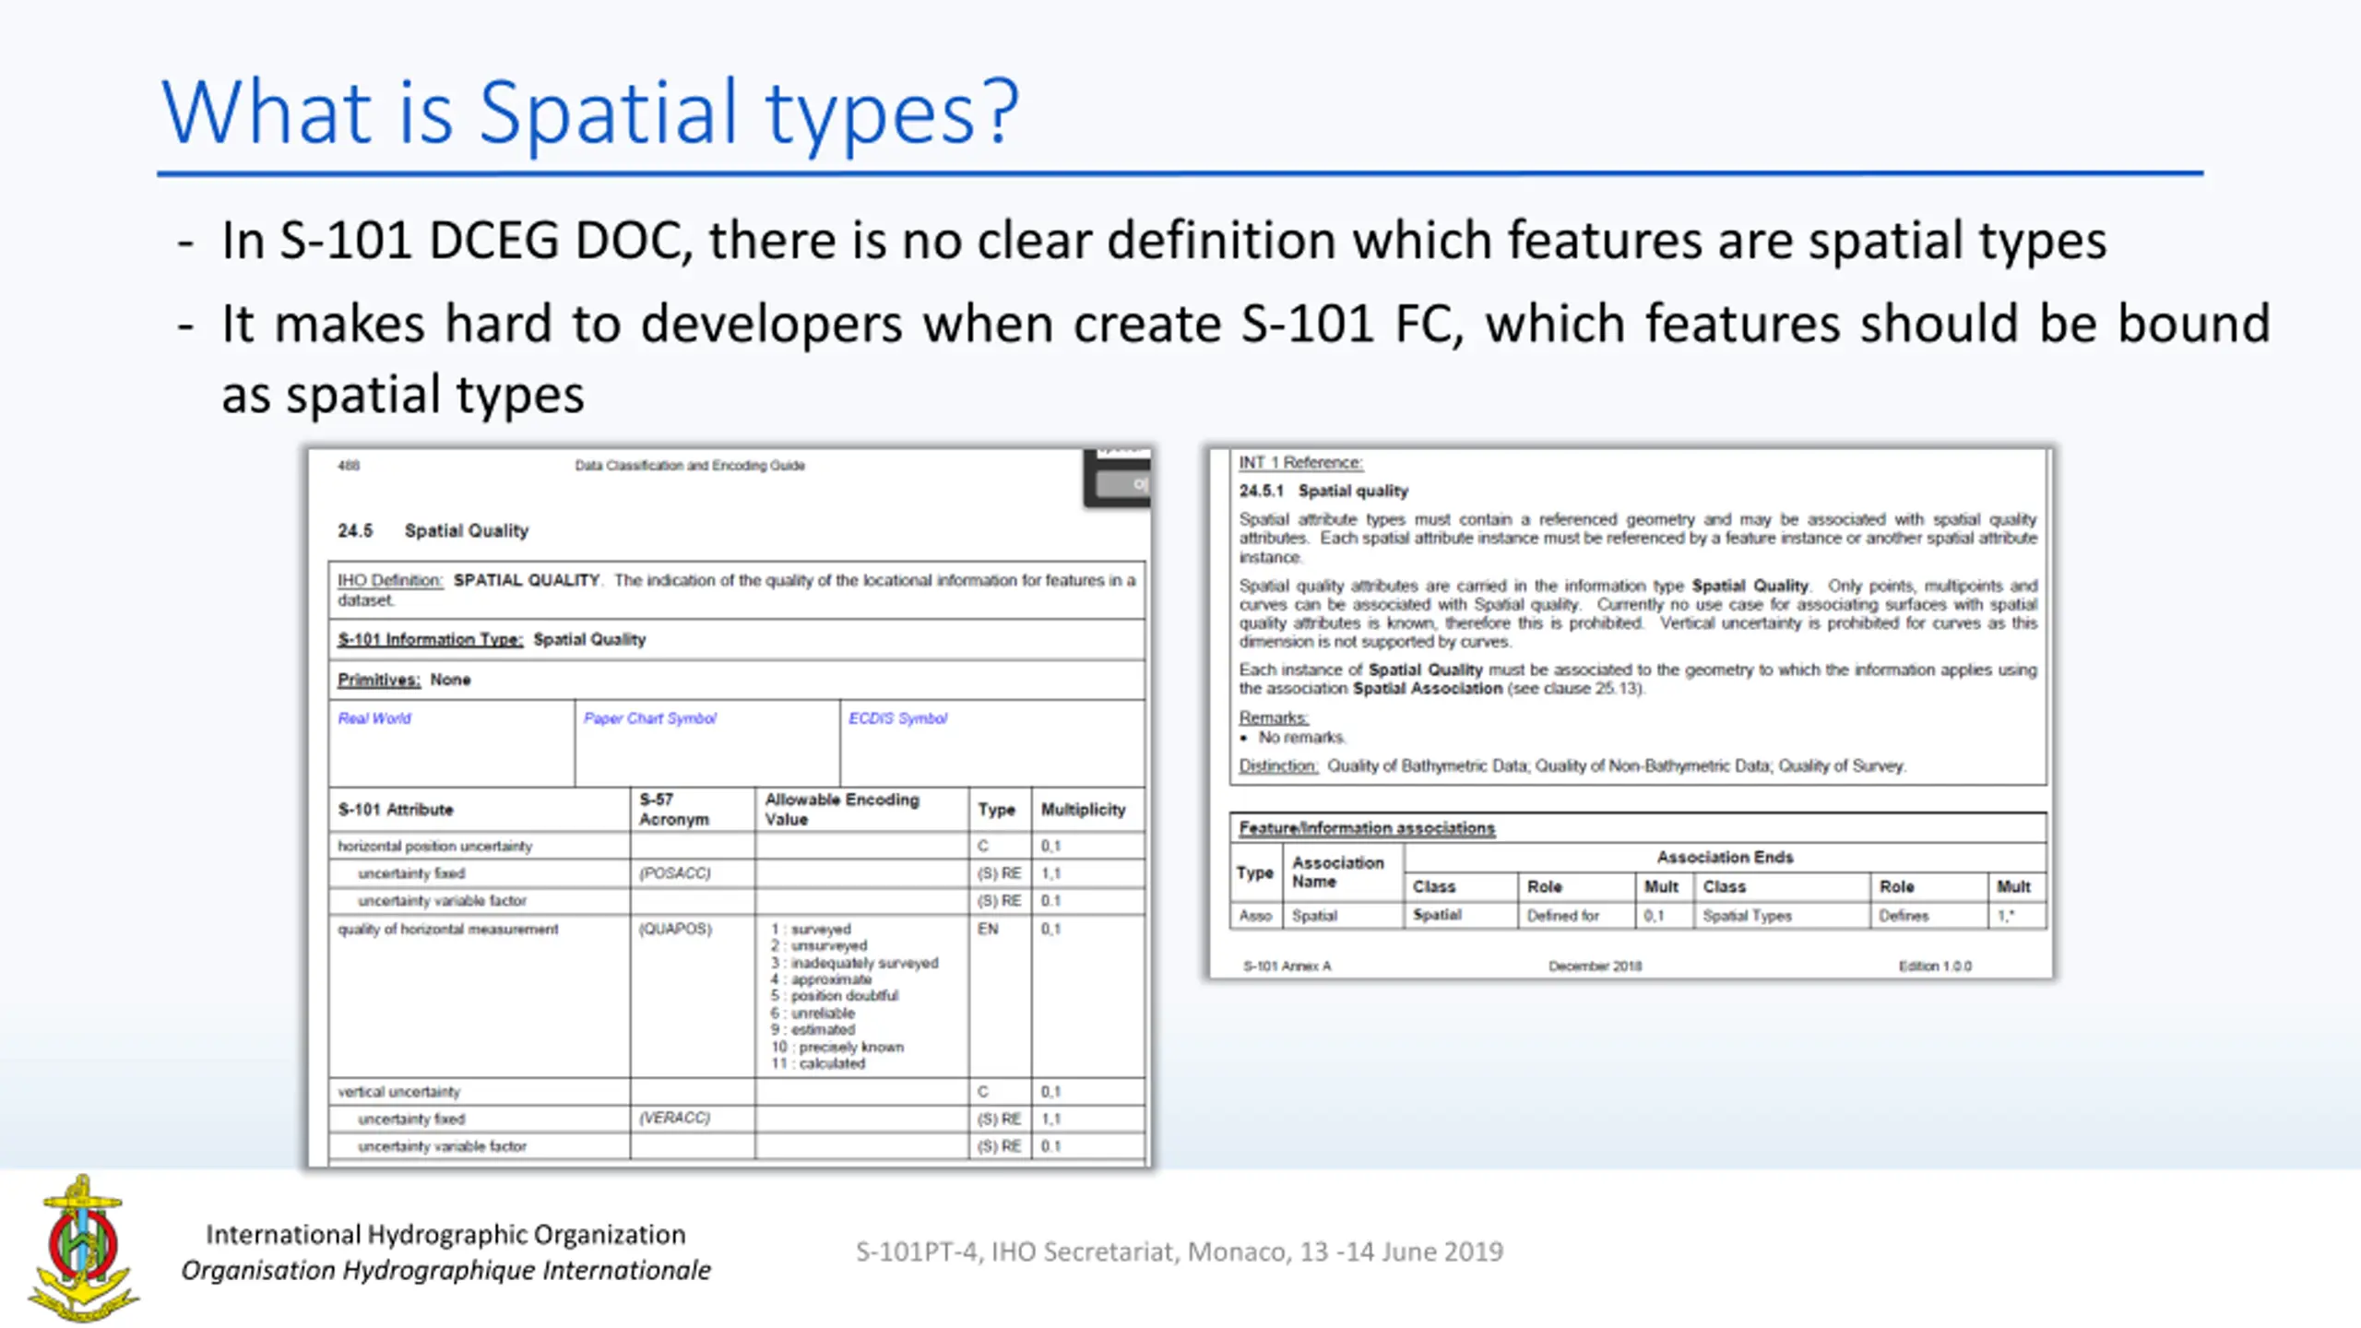Viewport: 2361px width, 1328px height.
Task: Click the 'Edition 1.0.0' page footer
Action: (1935, 966)
